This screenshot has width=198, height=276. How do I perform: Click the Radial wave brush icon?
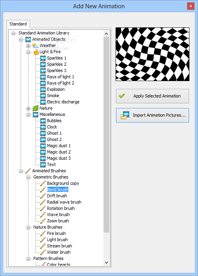(43, 202)
